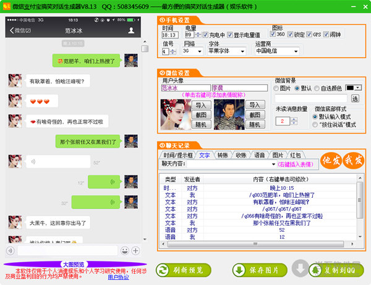Open the 红包 red packet tab
Screen dimensions: 371x285
[x=296, y=155]
